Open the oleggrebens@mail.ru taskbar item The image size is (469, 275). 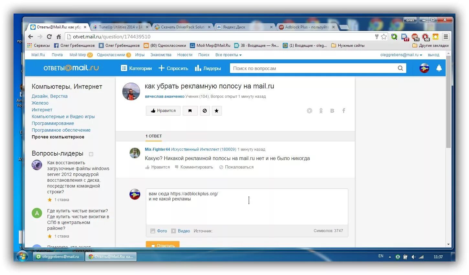click(58, 257)
